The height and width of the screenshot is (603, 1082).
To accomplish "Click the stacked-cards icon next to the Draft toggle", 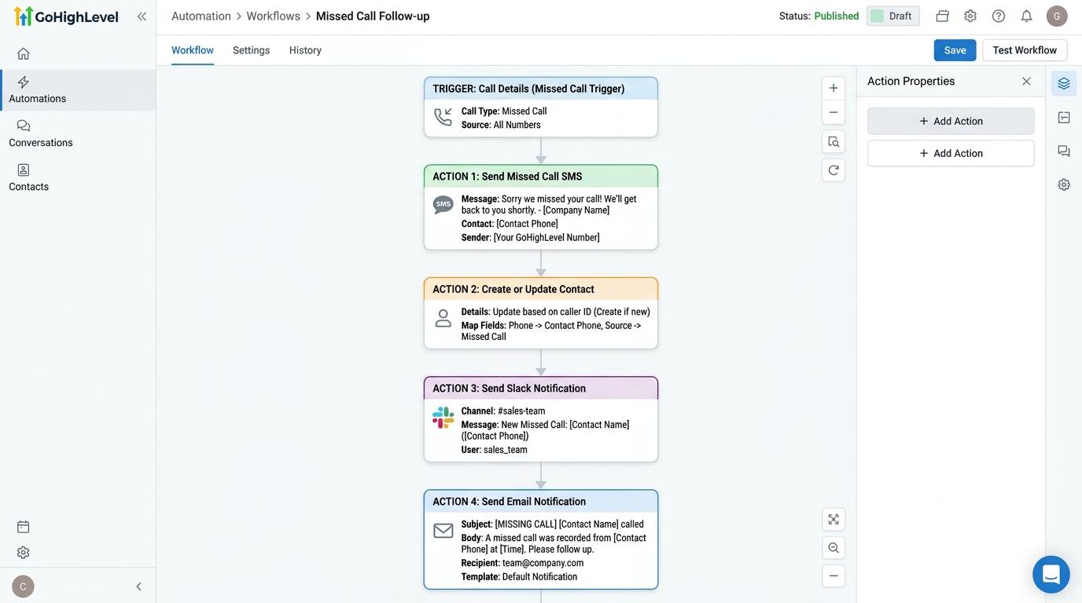I will (x=943, y=16).
